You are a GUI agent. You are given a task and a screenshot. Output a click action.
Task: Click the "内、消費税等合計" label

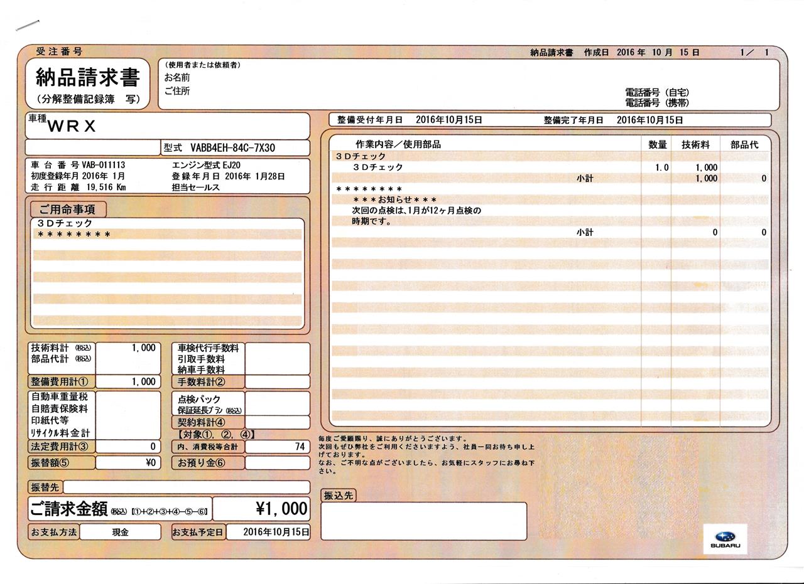point(208,447)
